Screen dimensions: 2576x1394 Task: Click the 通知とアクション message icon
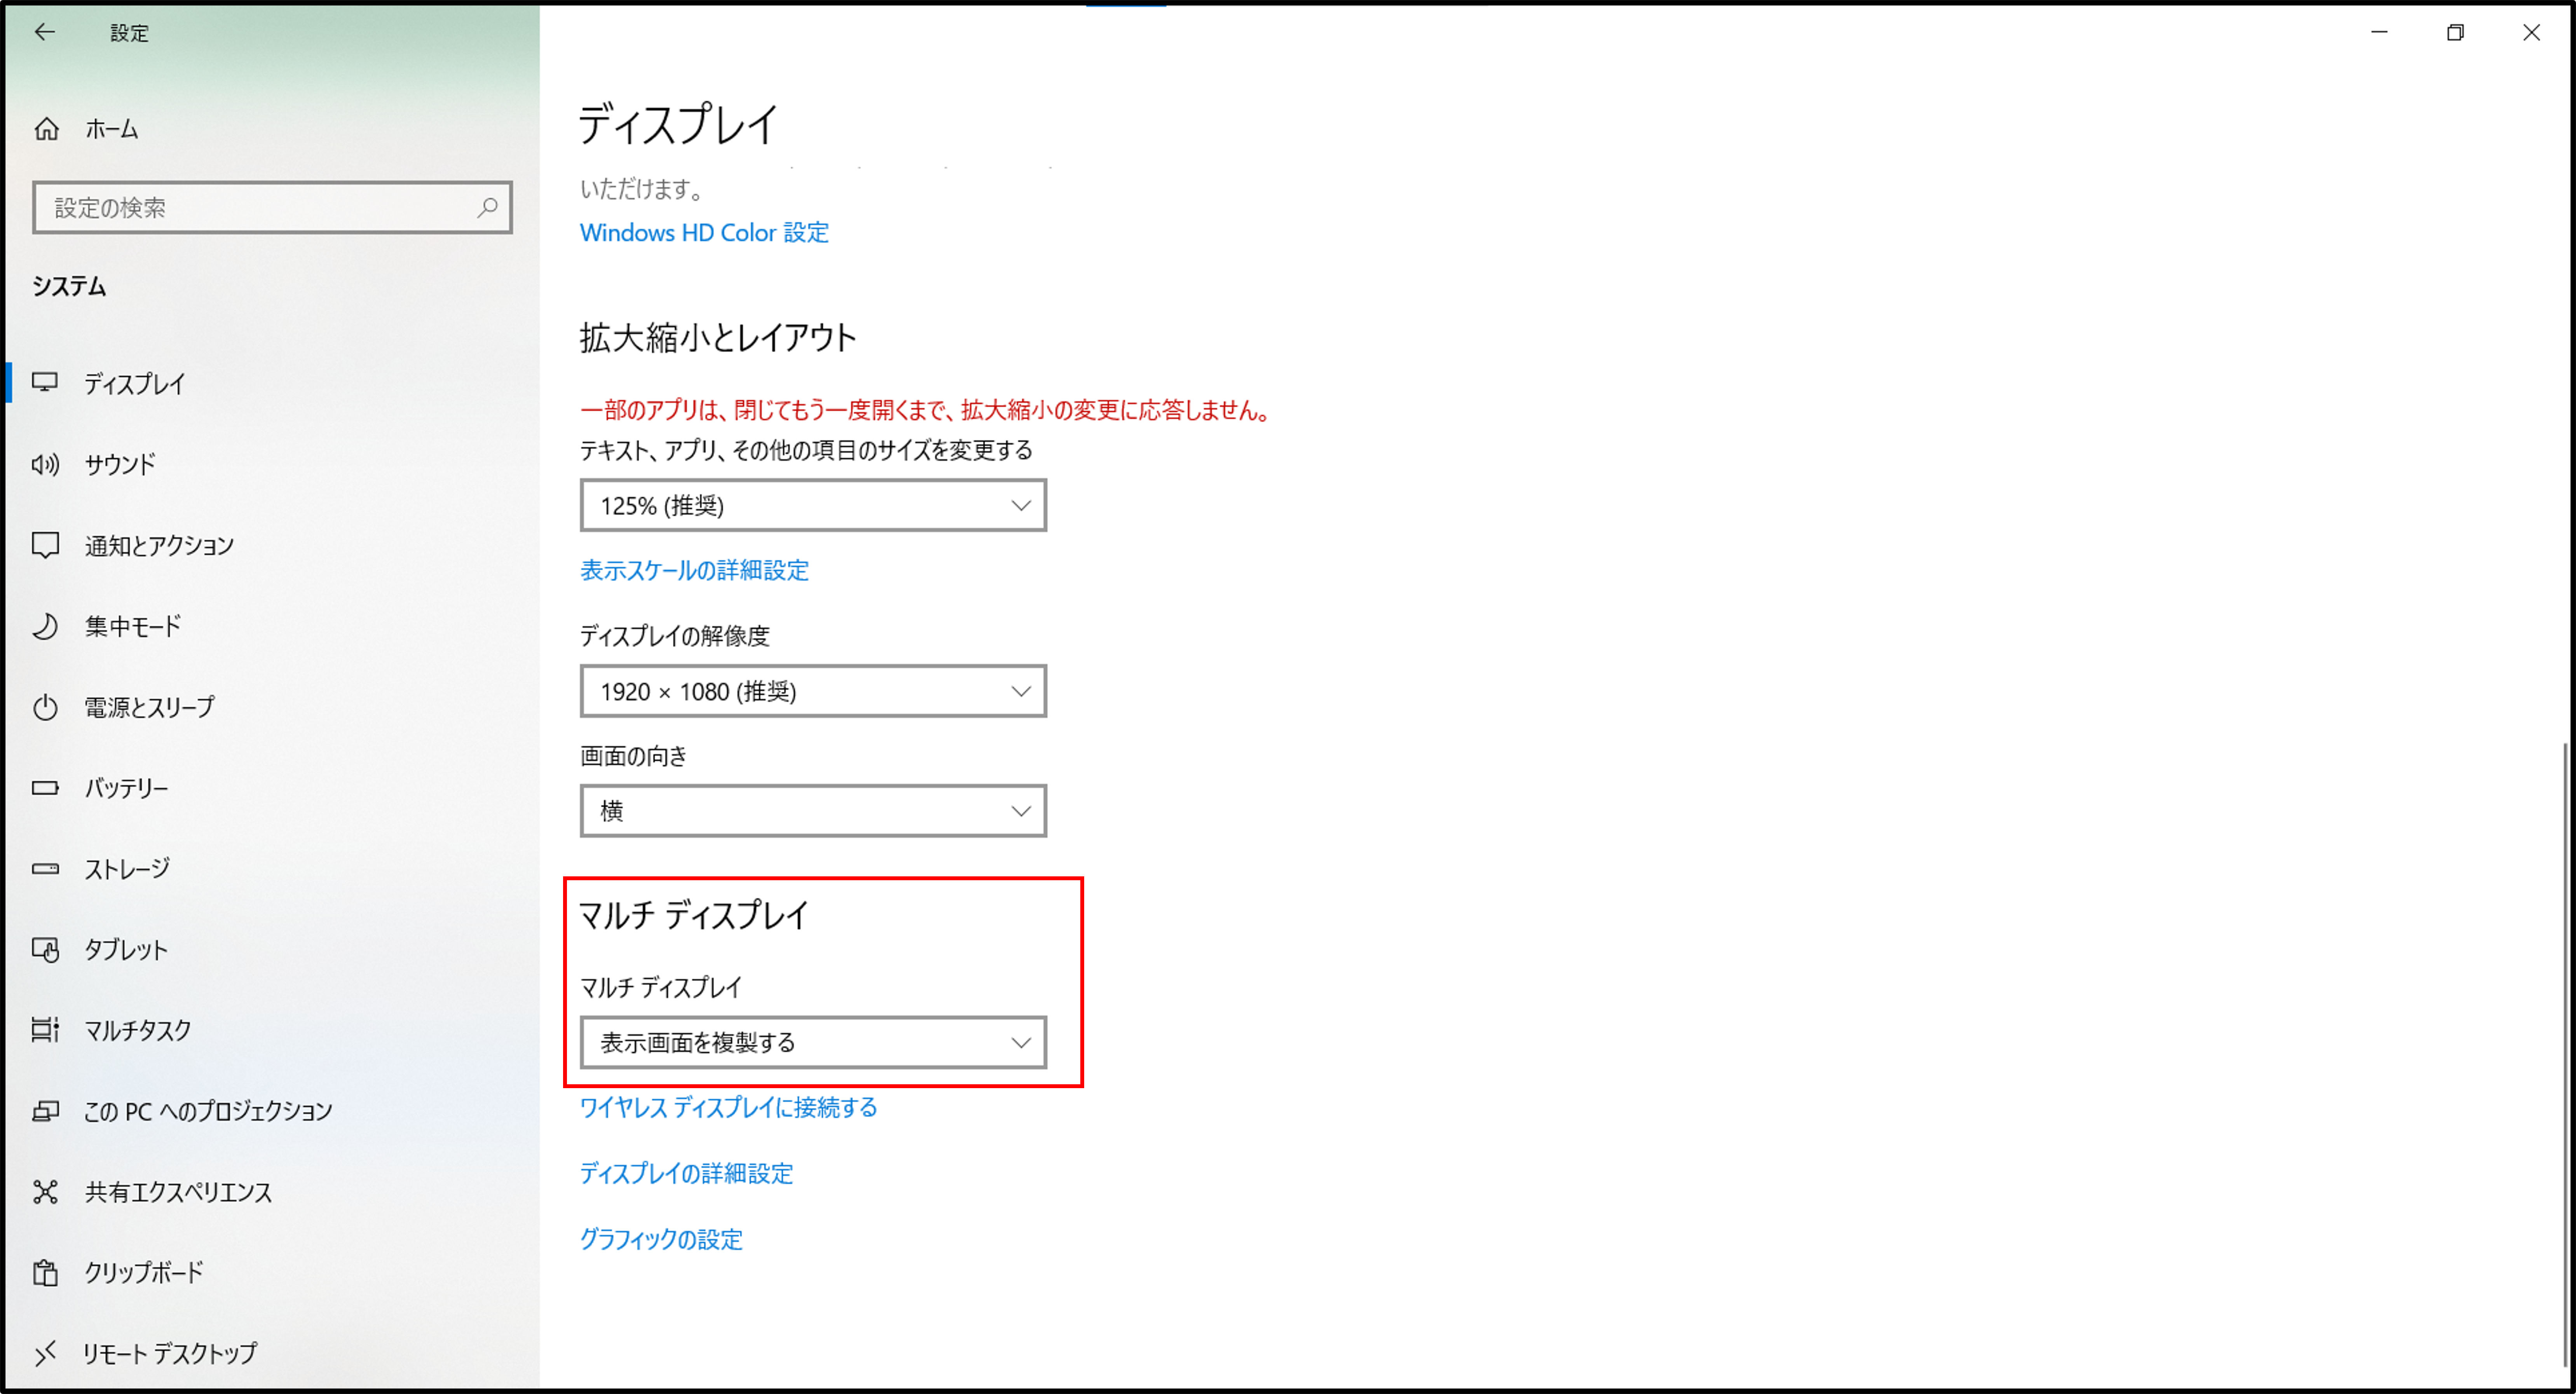click(45, 545)
